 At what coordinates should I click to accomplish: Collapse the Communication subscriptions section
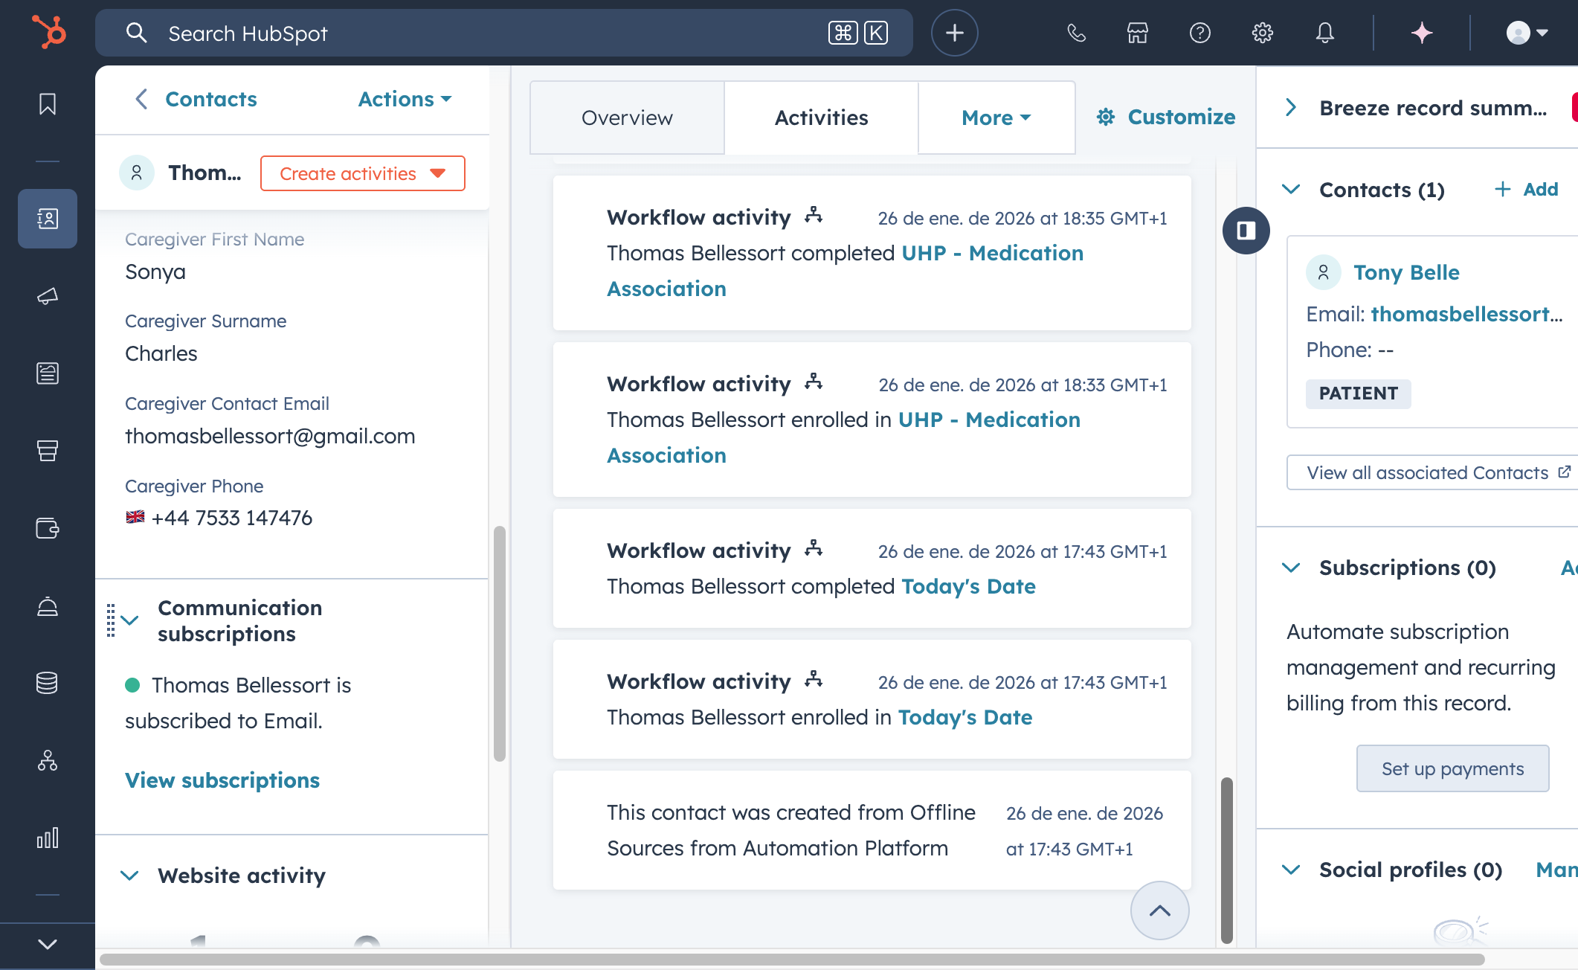coord(130,620)
